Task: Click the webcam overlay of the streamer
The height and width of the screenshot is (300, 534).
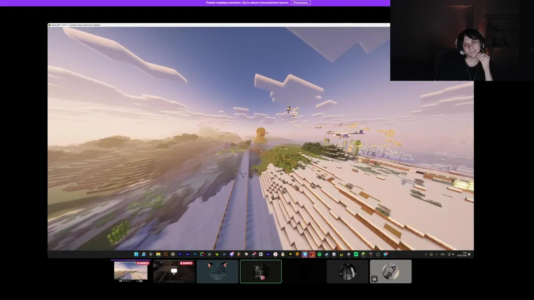Action: click(x=462, y=40)
